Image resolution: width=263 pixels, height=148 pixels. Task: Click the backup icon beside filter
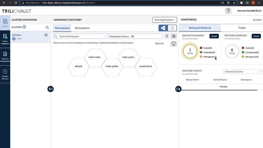(x=173, y=36)
